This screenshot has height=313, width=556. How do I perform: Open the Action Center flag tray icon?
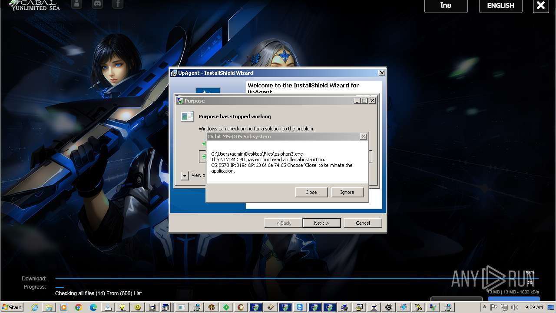coord(494,307)
